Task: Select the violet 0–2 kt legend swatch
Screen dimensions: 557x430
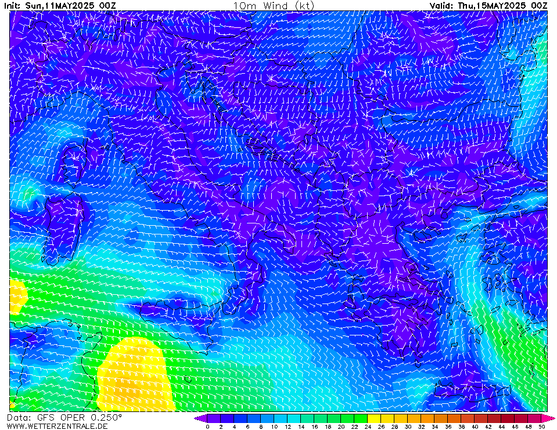Action: point(214,418)
